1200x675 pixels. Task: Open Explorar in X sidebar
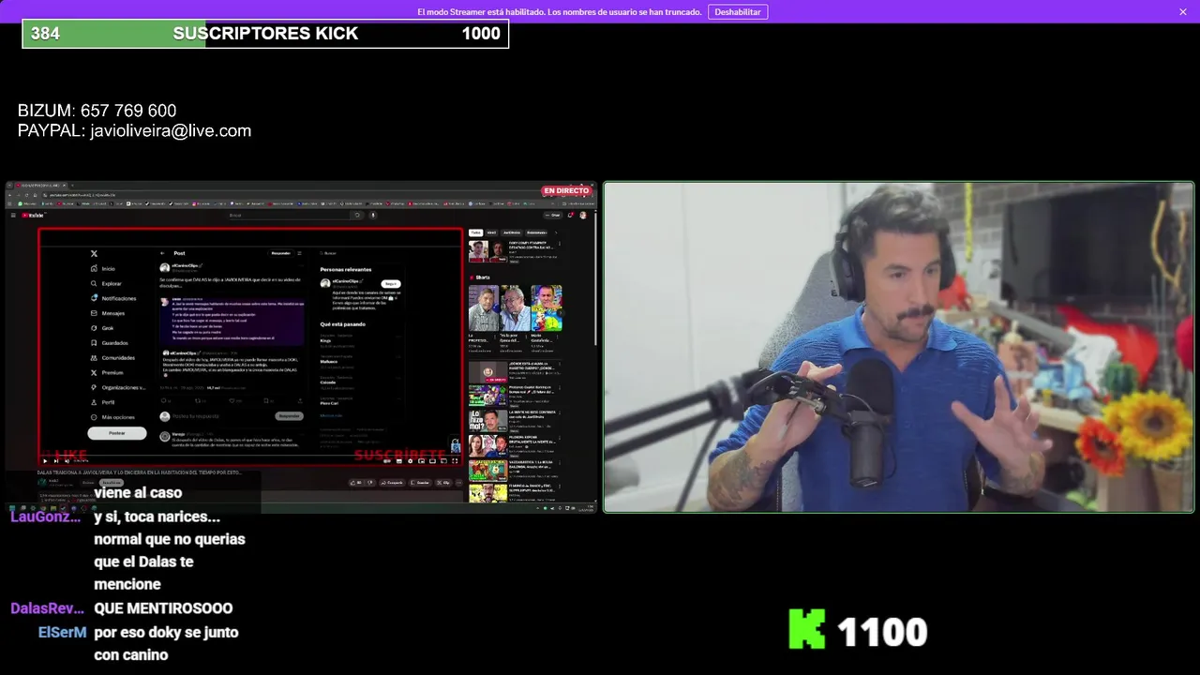click(x=106, y=283)
